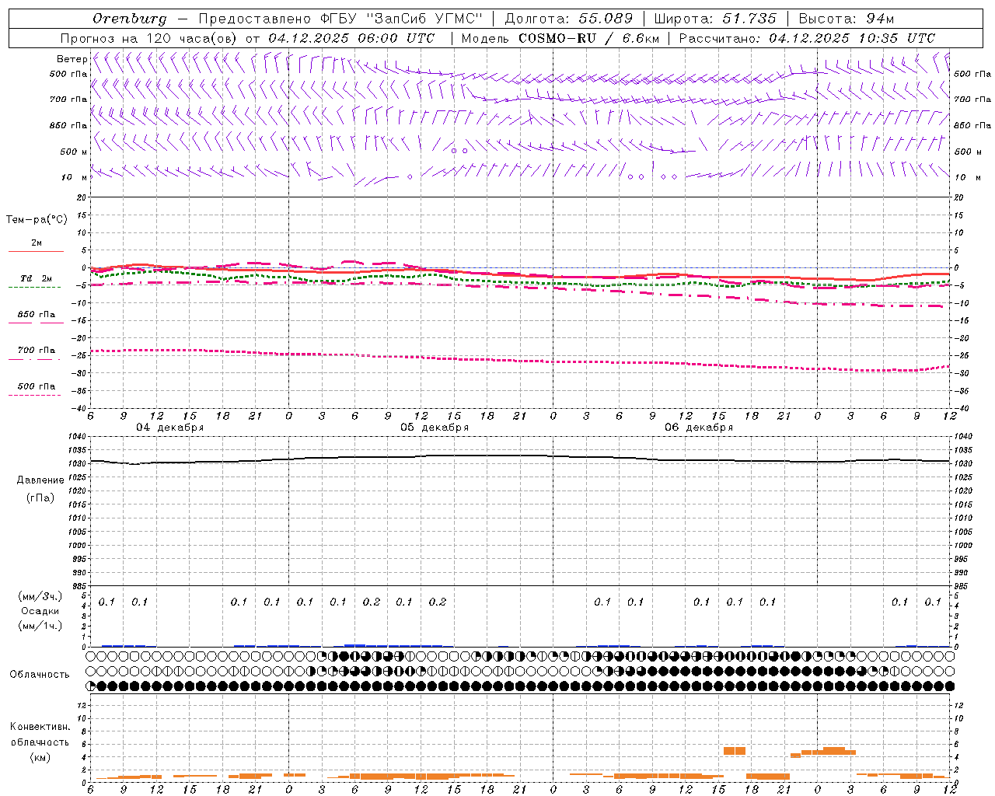Click the Широта: 51.735 latitude value
The width and height of the screenshot is (995, 796).
click(715, 19)
